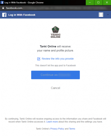Screen dimensions: 111x136
Task: Click the profile picture avatar in the header
Action: 101,15
